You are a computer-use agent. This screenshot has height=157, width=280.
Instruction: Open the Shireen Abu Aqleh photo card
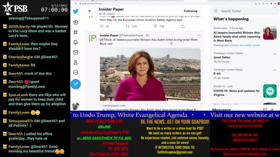click(x=150, y=75)
